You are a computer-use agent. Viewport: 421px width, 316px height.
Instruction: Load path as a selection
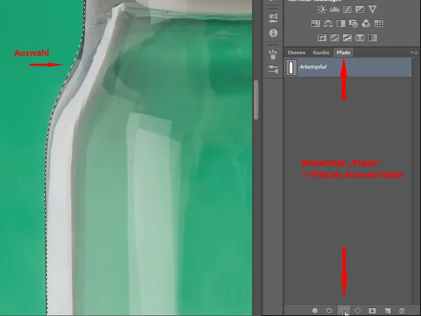pos(344,311)
